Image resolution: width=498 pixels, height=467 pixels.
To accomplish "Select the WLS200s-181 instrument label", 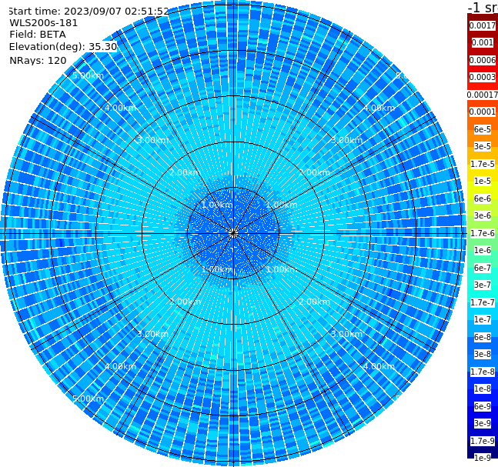I will 44,23.
